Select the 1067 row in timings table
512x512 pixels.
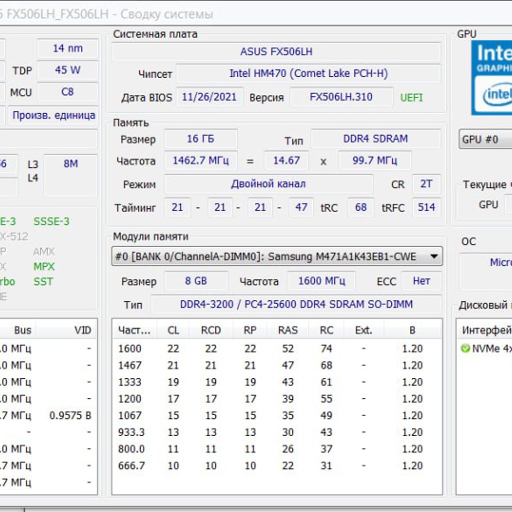[277, 415]
